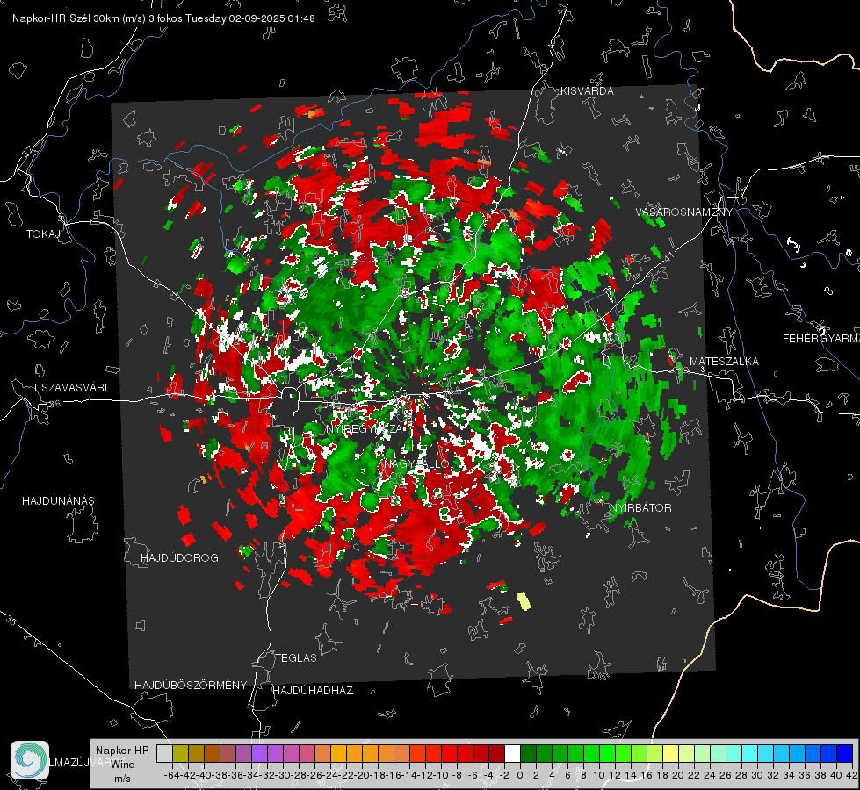Click the HAJDÚBÖSZÖRMÉNY city label
The width and height of the screenshot is (860, 790).
pyautogui.click(x=191, y=686)
